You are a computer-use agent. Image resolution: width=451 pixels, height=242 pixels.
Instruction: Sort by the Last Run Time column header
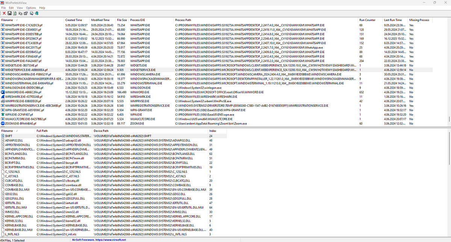pyautogui.click(x=395, y=20)
